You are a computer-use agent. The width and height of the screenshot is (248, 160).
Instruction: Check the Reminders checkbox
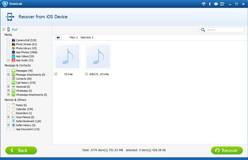(x=8, y=113)
